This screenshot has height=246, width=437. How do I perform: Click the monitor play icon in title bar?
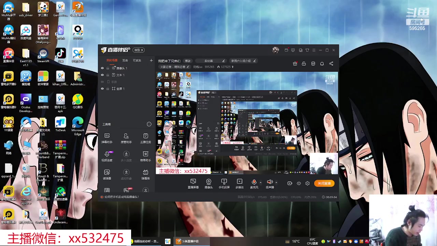[x=293, y=50]
